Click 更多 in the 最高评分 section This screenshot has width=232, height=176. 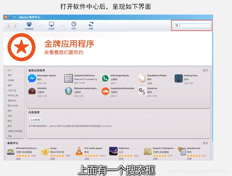pyautogui.click(x=205, y=143)
